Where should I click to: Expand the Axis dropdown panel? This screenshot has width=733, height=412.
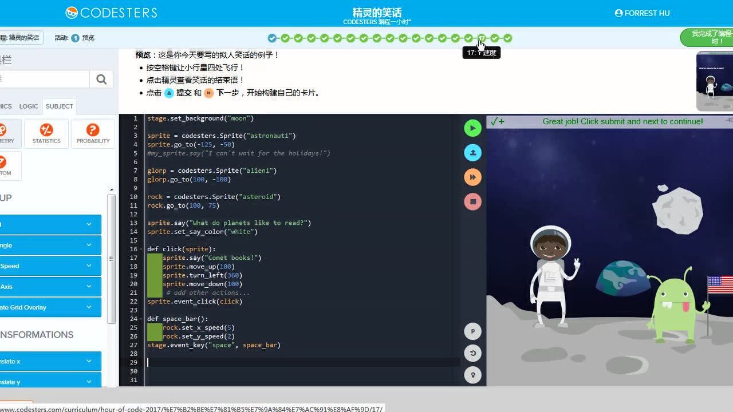50,286
